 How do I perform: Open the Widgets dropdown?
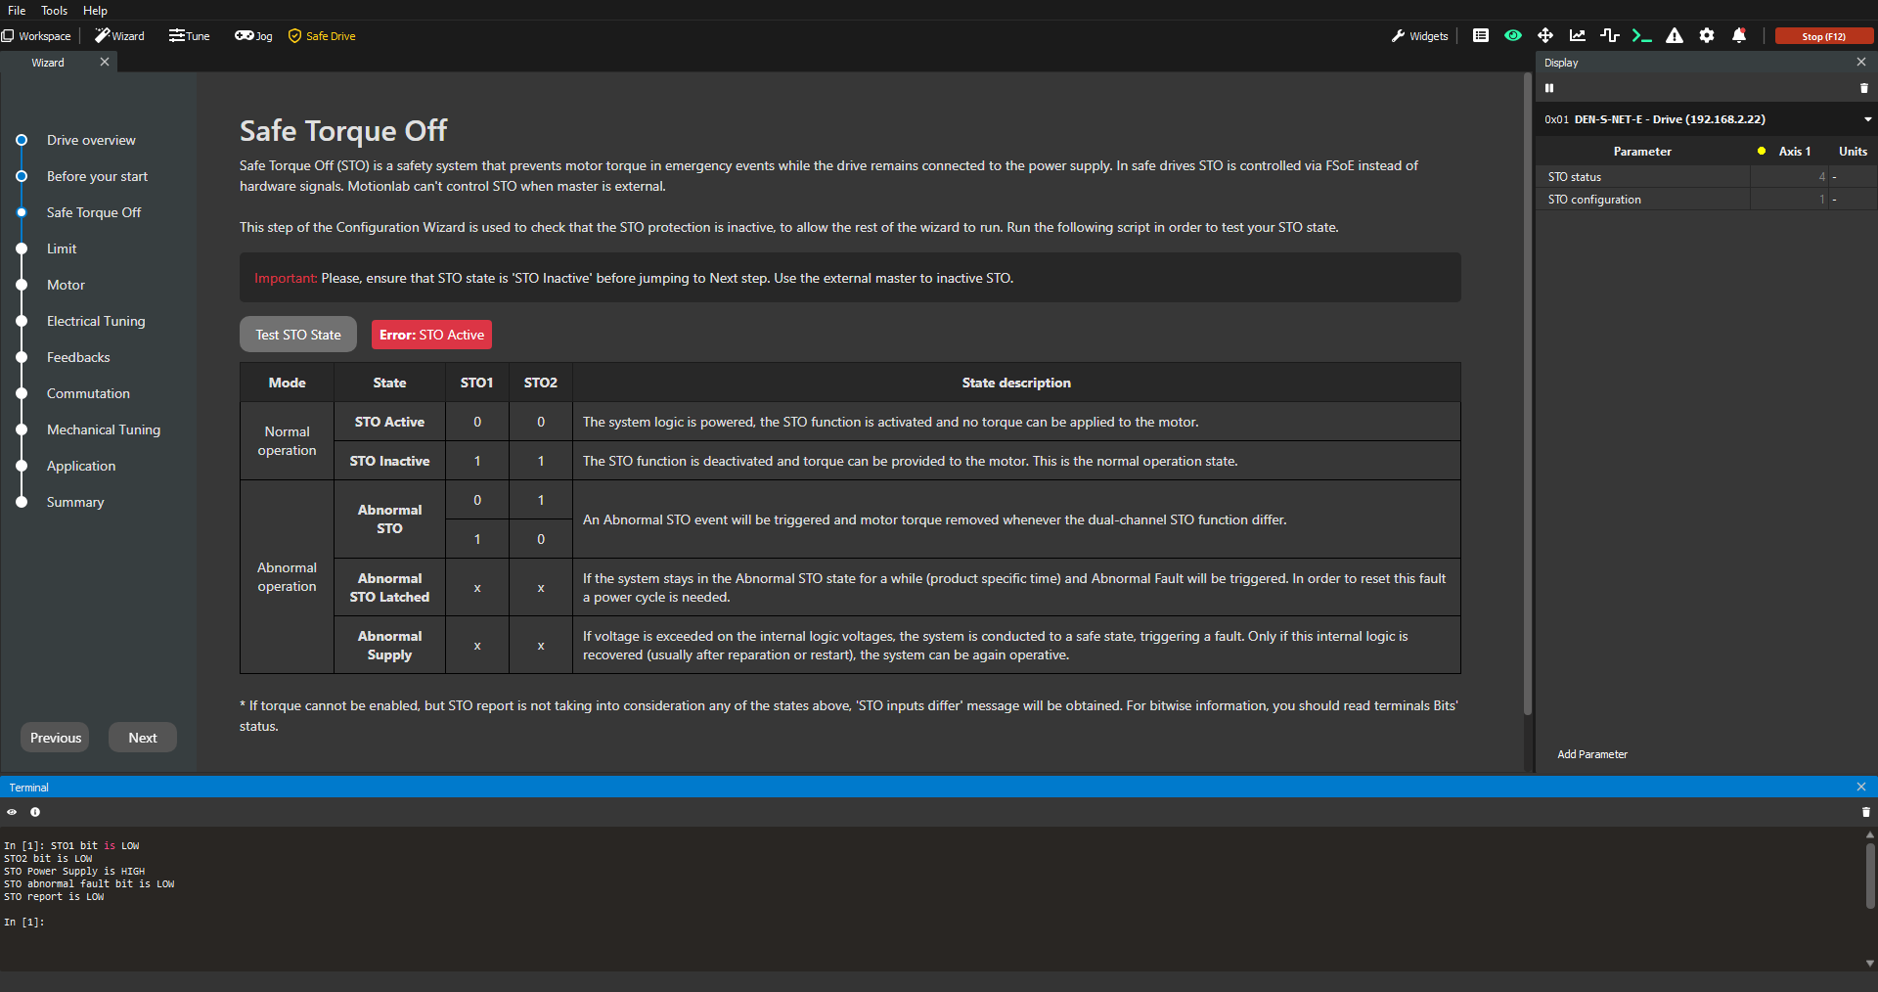(1419, 36)
